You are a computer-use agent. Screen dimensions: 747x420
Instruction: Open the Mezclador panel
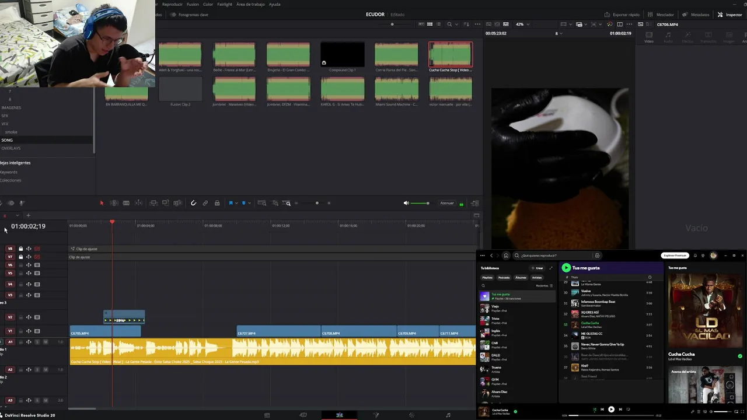[x=661, y=15]
